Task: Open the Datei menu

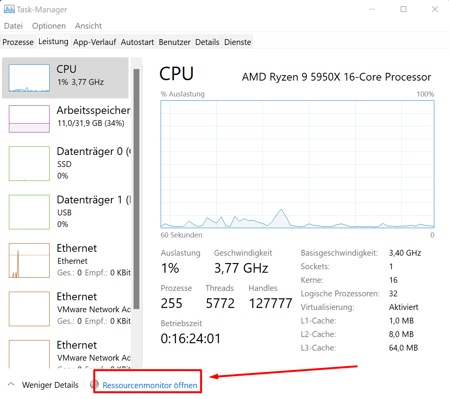Action: 14,26
